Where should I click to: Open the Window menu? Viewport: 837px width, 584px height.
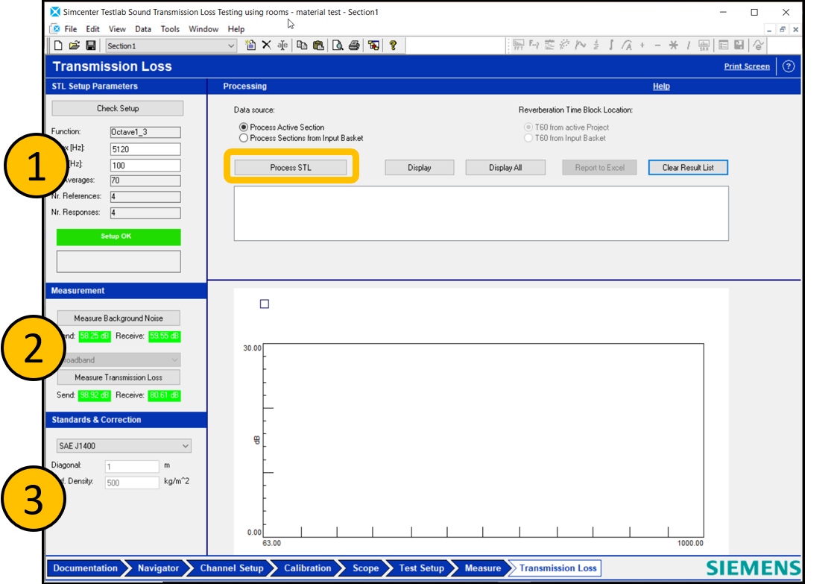pos(203,29)
